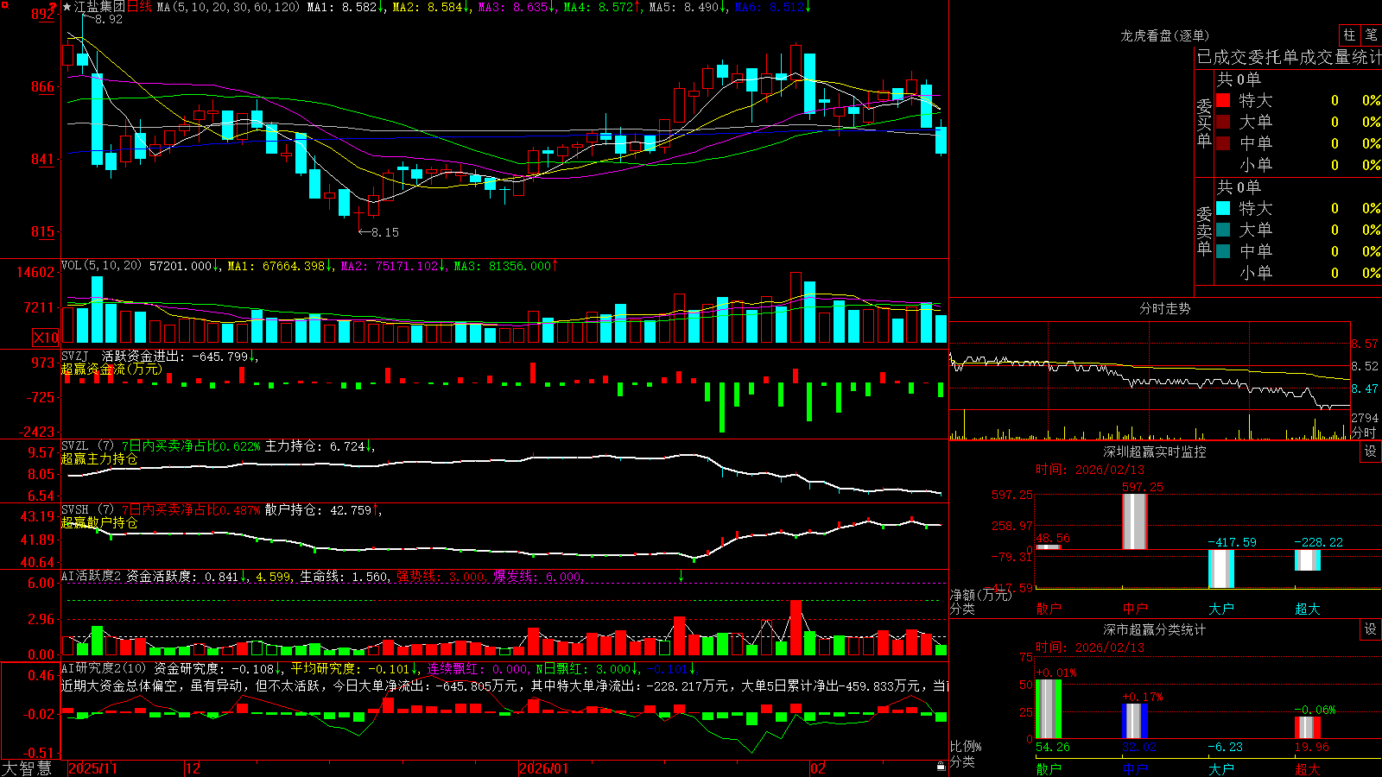Click the 深市超赢分类统计 panel title
This screenshot has height=777, width=1382.
point(1155,629)
